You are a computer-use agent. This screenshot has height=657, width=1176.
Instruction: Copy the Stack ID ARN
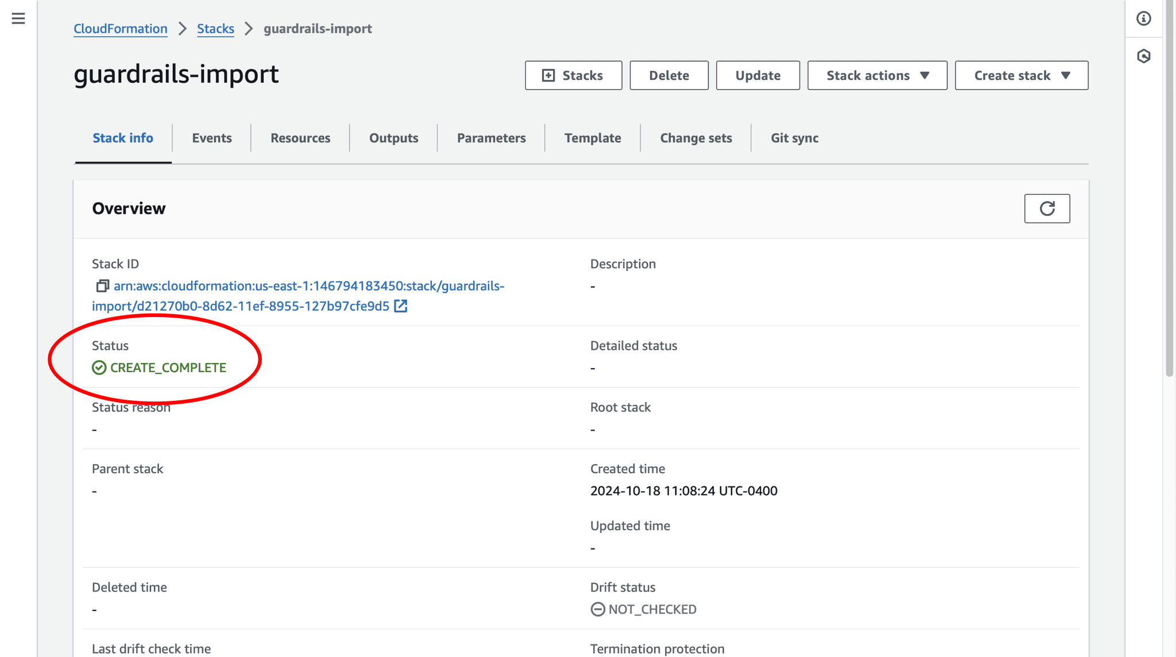[x=102, y=286]
